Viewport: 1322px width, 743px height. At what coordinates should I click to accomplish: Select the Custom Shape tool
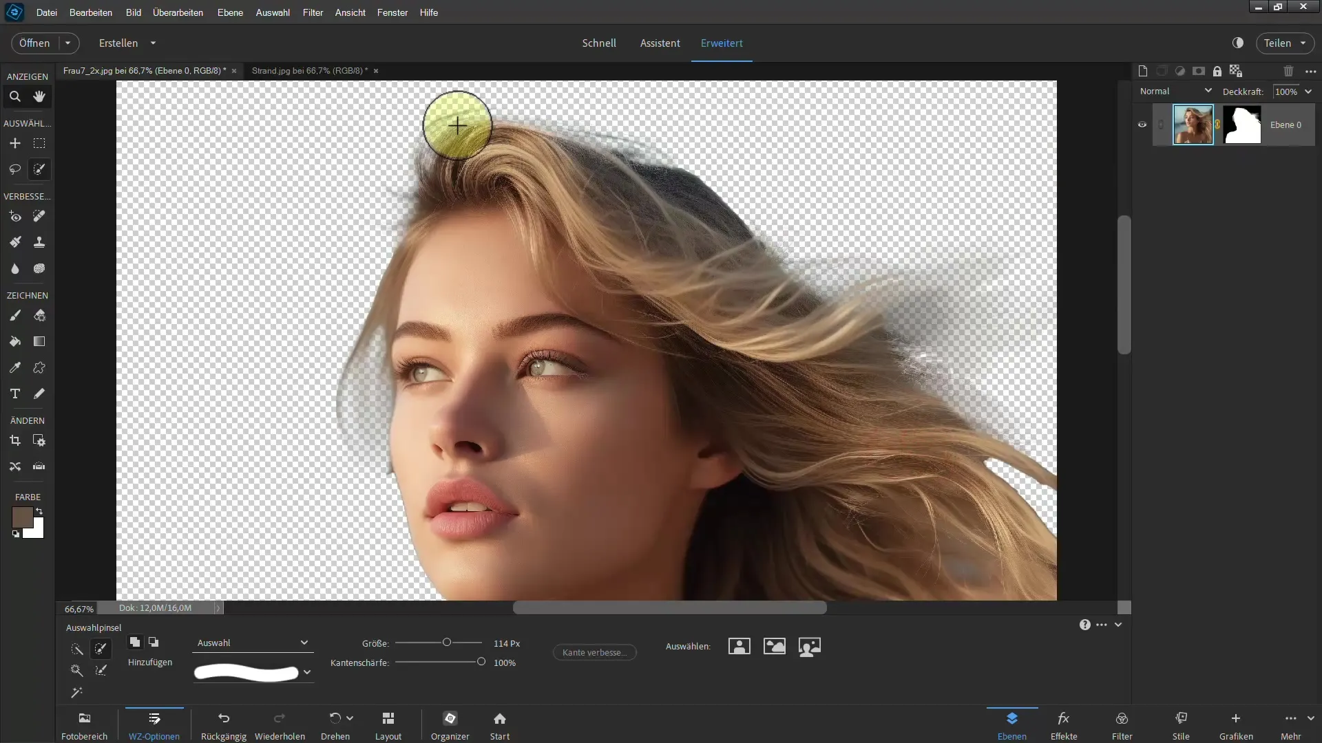39,367
